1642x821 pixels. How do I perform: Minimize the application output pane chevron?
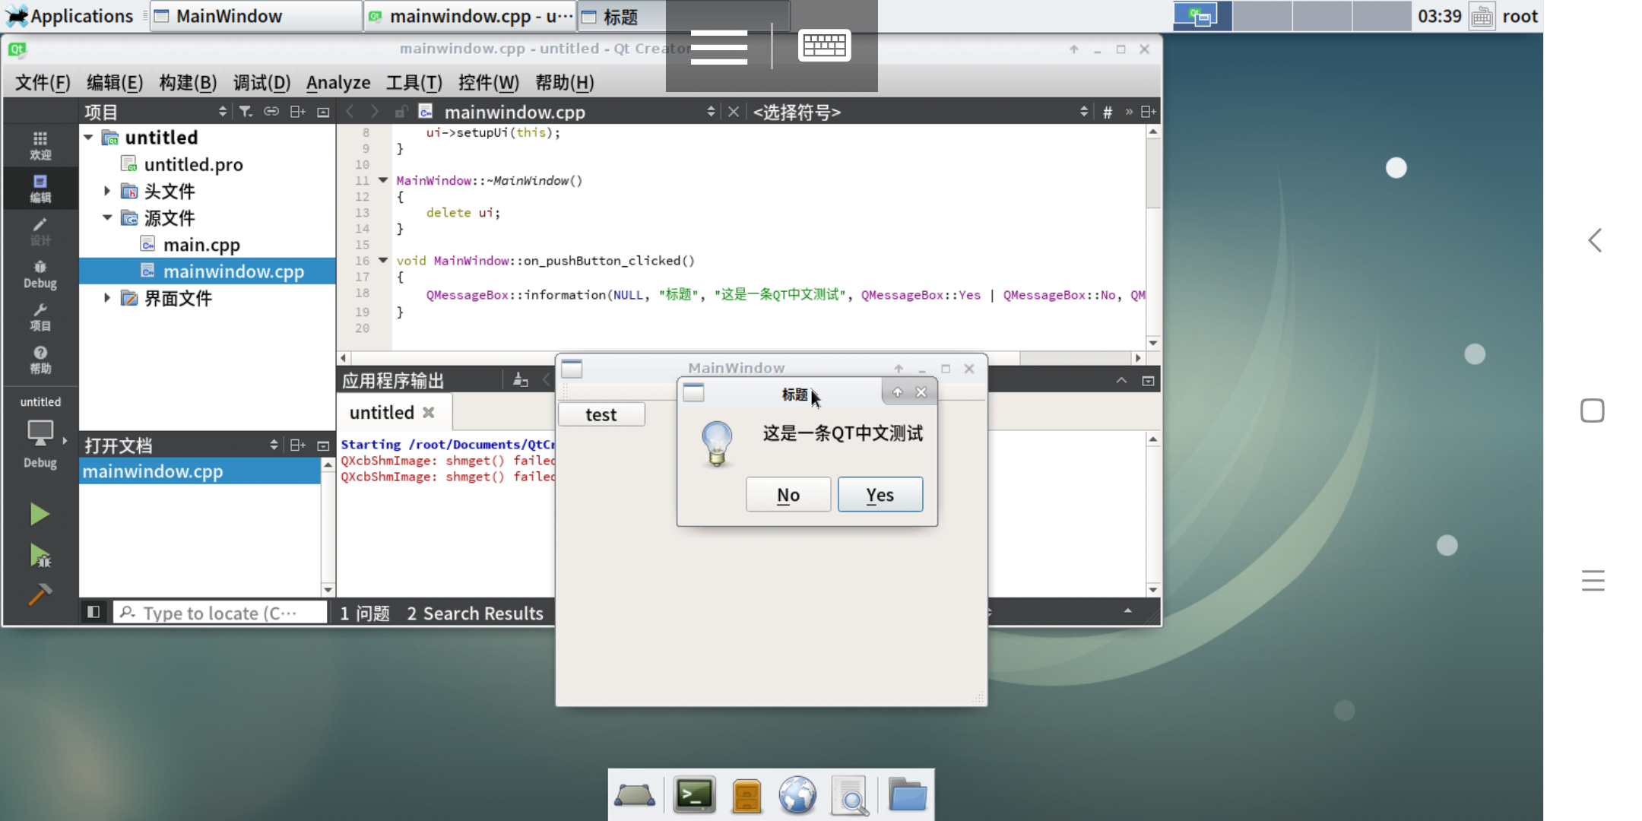[1121, 380]
